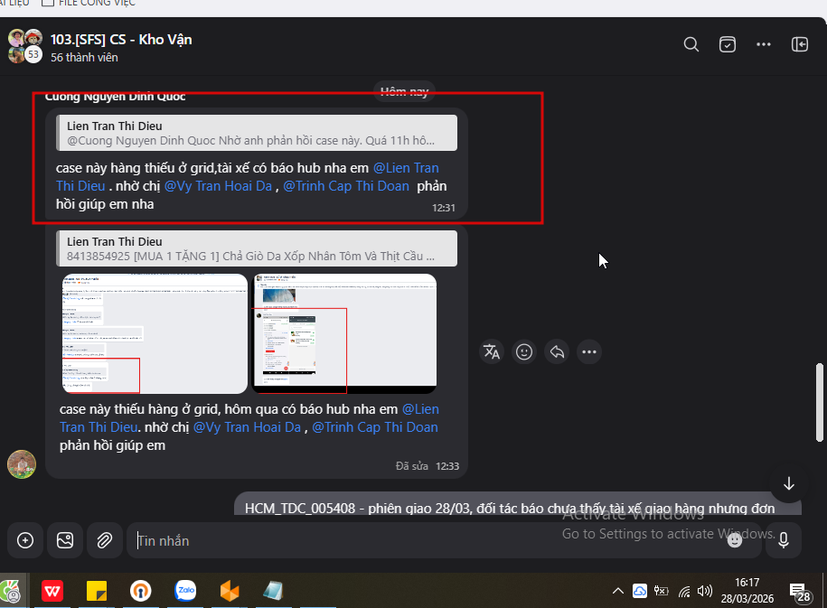Screen dimensions: 827x608
Task: Open Coc Coc browser from taskbar
Action: click(11, 591)
